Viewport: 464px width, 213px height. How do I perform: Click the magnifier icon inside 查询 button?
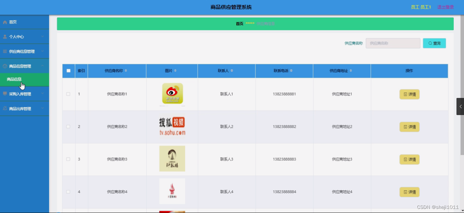point(430,43)
